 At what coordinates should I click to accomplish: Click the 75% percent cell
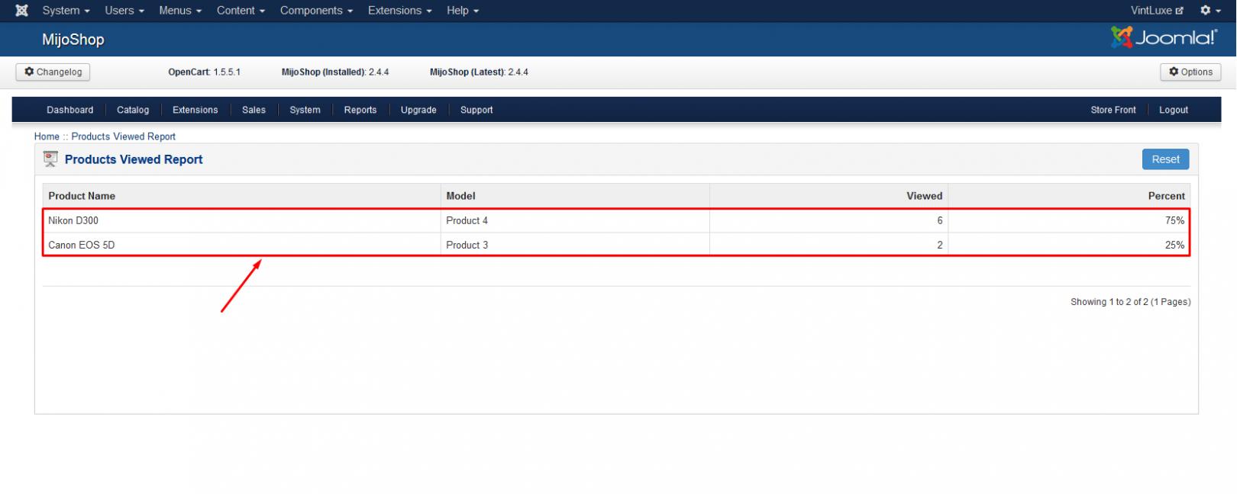1068,220
